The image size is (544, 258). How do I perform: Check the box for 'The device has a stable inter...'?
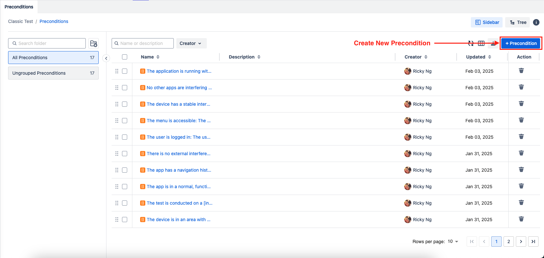click(x=125, y=104)
